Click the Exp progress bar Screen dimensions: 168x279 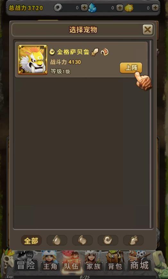[85, 277]
